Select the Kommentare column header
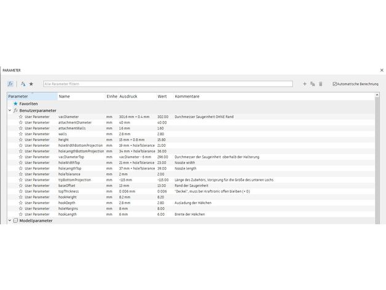This screenshot has height=290, width=386. (187, 96)
